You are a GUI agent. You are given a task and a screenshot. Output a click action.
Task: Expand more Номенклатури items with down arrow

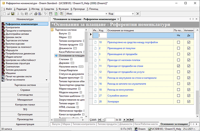(47, 80)
